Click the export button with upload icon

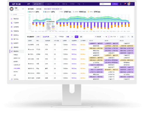point(98,37)
